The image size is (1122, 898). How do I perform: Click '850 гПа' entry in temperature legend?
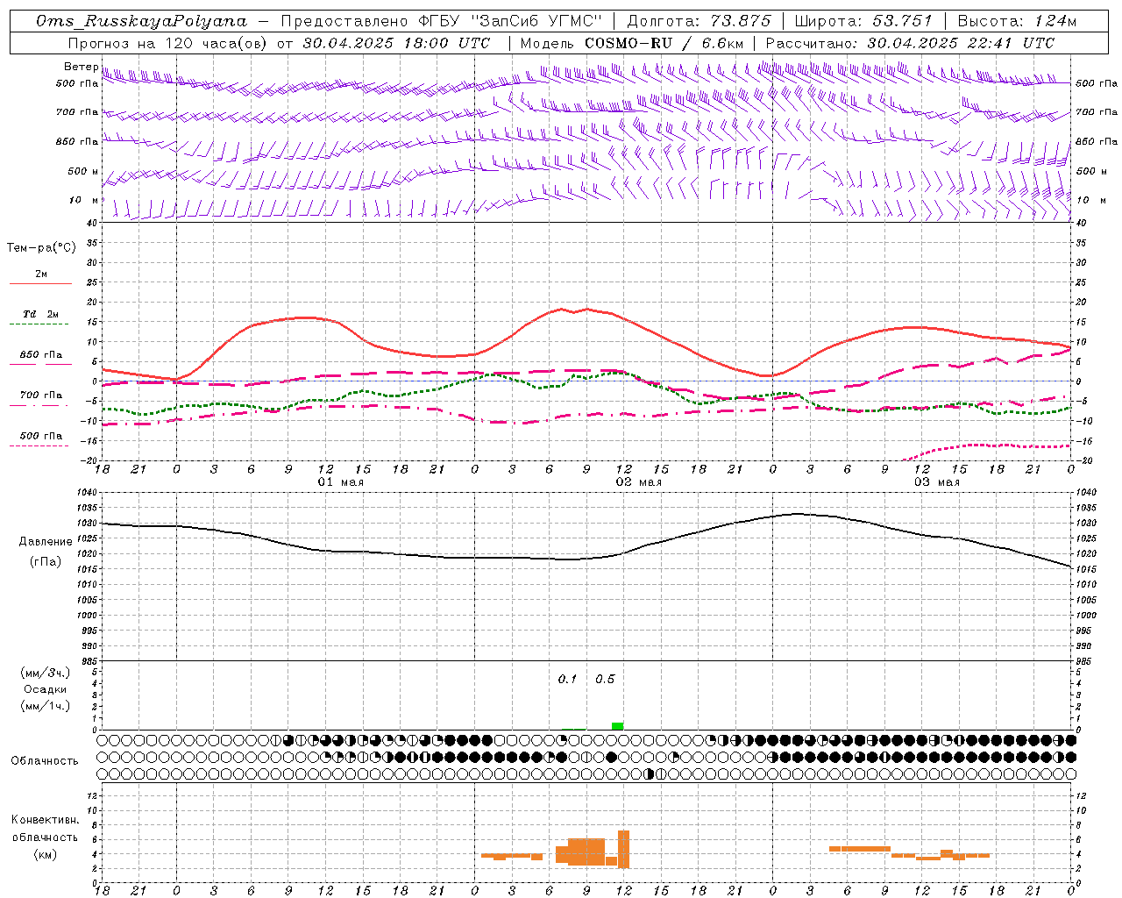coord(40,354)
